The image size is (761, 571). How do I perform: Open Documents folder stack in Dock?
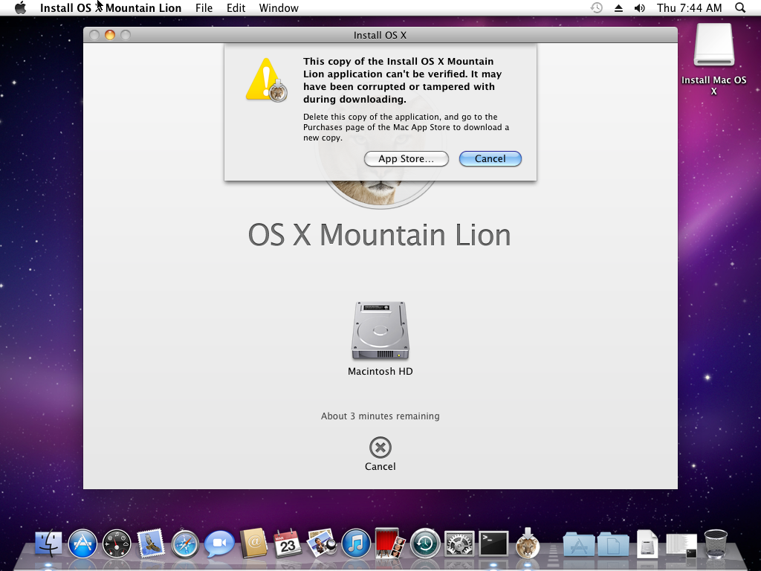tap(613, 543)
